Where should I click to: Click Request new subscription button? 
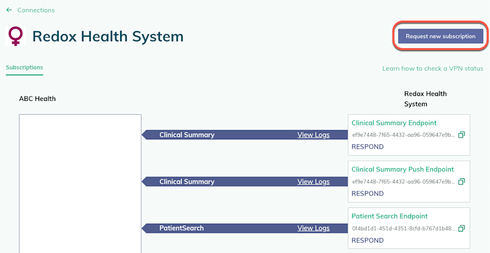click(440, 36)
